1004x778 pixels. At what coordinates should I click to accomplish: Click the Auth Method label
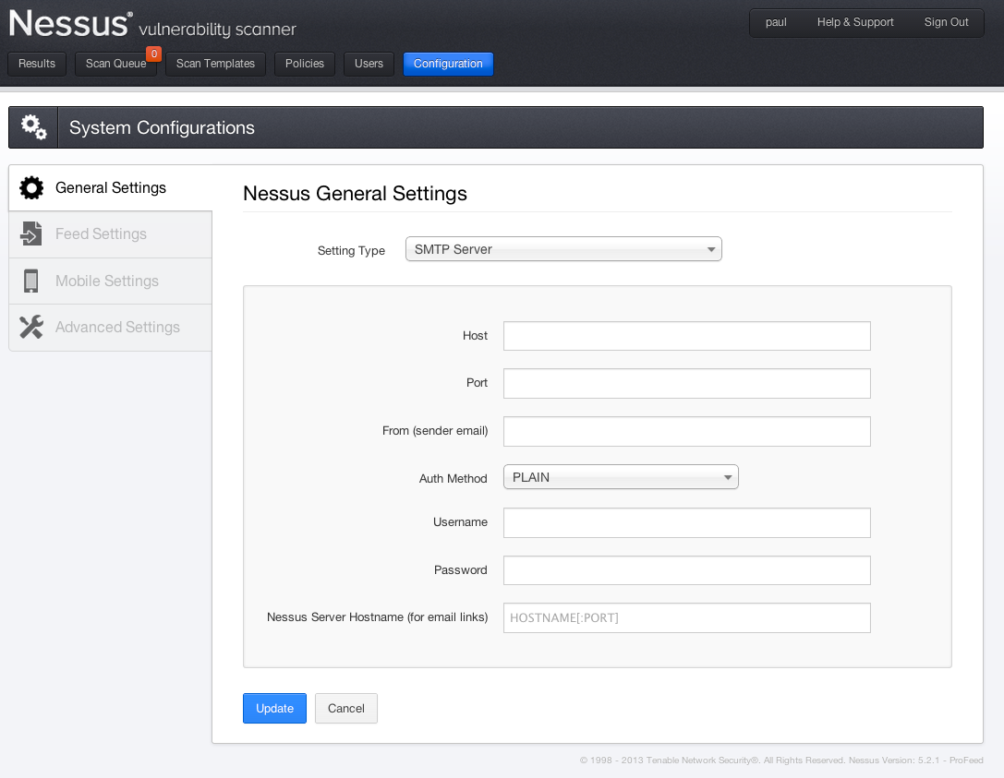point(453,479)
